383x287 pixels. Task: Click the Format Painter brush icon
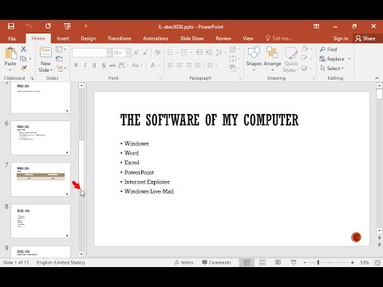23,68
